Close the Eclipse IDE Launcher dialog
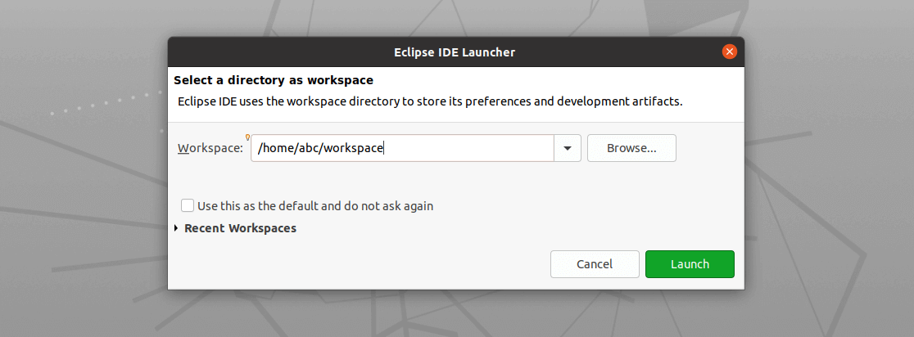914x337 pixels. pyautogui.click(x=729, y=52)
